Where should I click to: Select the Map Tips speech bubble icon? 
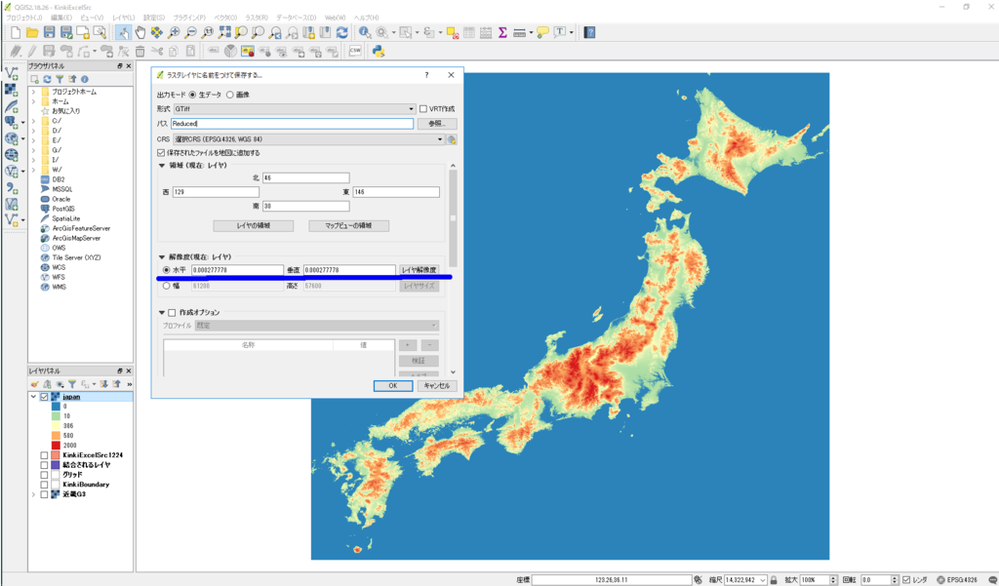[542, 32]
